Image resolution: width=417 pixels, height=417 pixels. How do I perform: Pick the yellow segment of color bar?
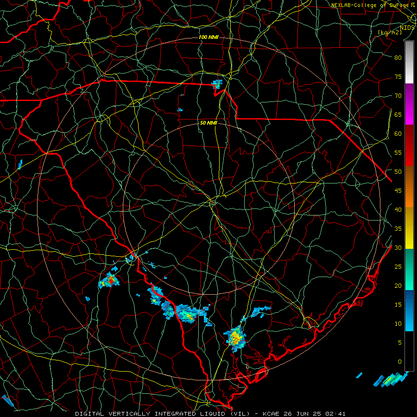tap(409, 228)
